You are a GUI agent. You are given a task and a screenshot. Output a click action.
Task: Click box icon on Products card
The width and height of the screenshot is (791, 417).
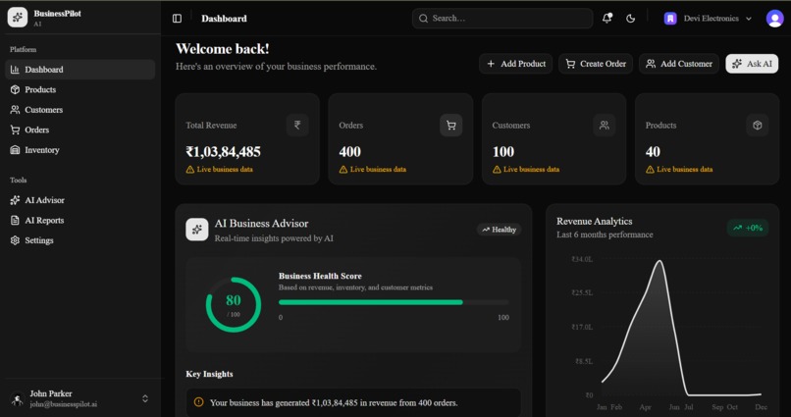point(758,125)
